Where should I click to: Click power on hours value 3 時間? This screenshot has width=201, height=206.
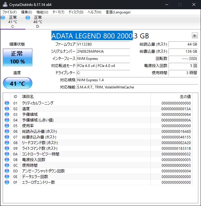(x=183, y=73)
